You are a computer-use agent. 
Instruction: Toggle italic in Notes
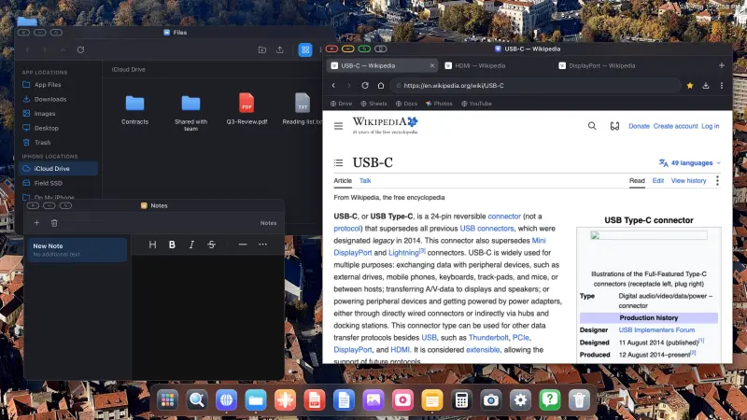click(x=191, y=245)
